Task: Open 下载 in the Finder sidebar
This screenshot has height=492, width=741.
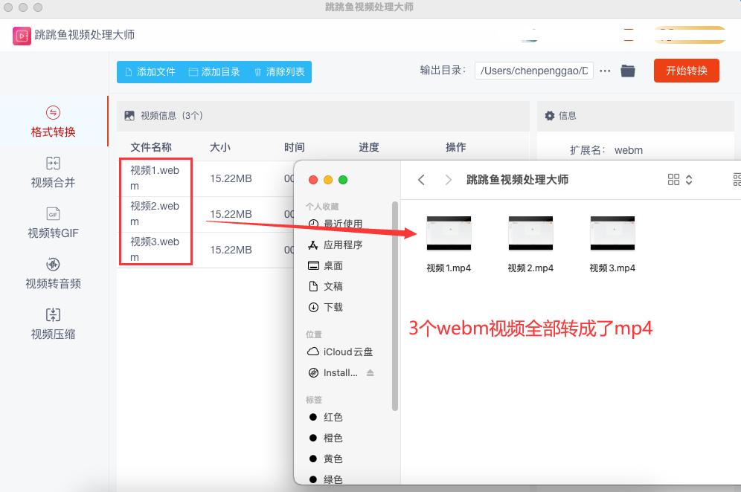Action: (332, 307)
